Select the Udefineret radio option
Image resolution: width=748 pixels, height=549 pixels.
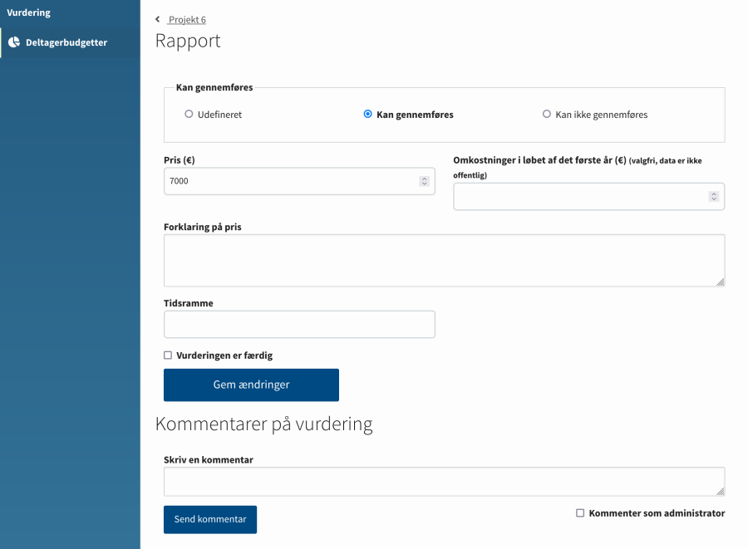[189, 115]
